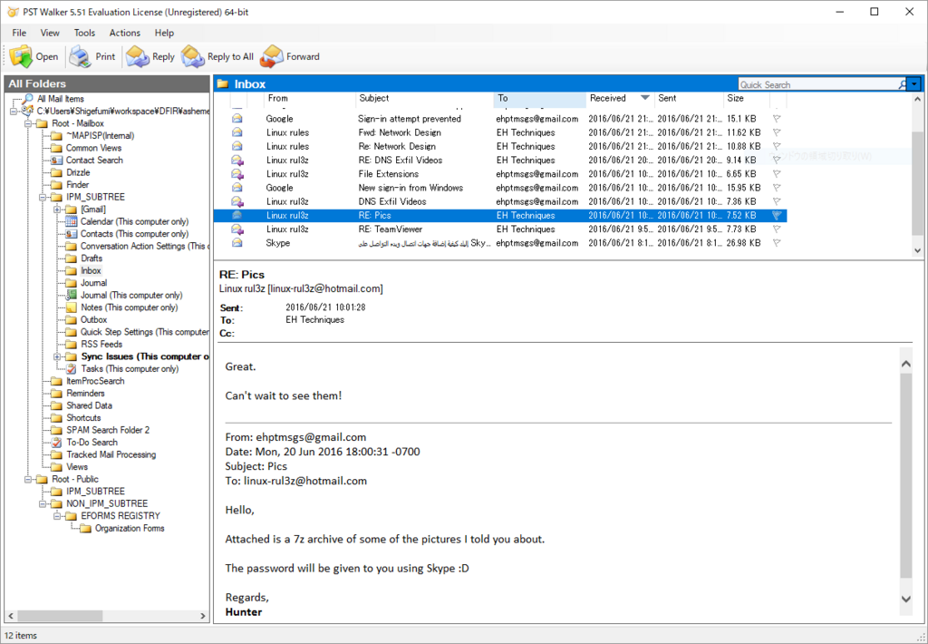Click the Inbox header folder icon
Viewport: 928px width, 644px height.
223,84
